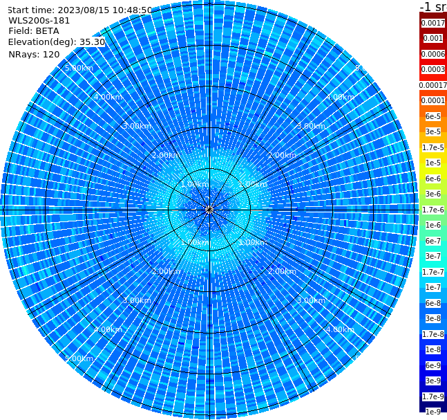The image size is (447, 420).
Task: Click the 1.7e-6 colorbar label
Action: (x=433, y=210)
